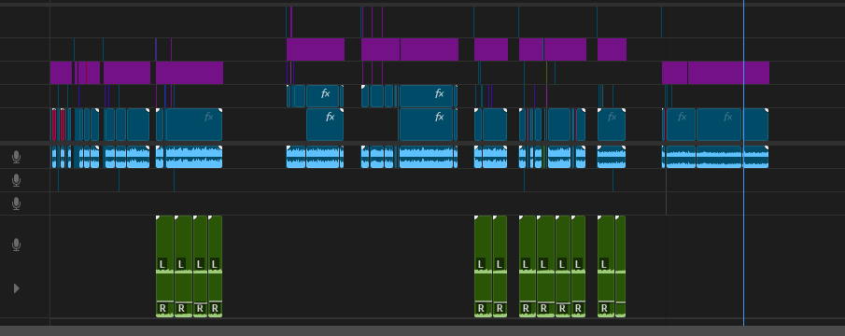Select the wide purple clip above the first green clips

point(190,73)
